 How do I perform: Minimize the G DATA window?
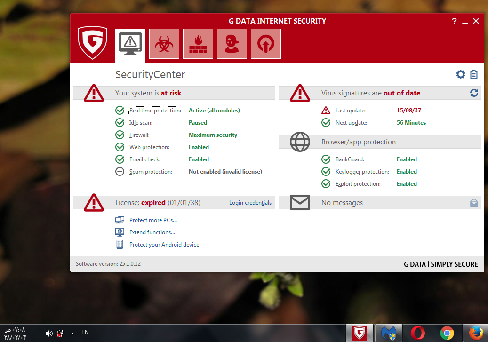coord(465,22)
